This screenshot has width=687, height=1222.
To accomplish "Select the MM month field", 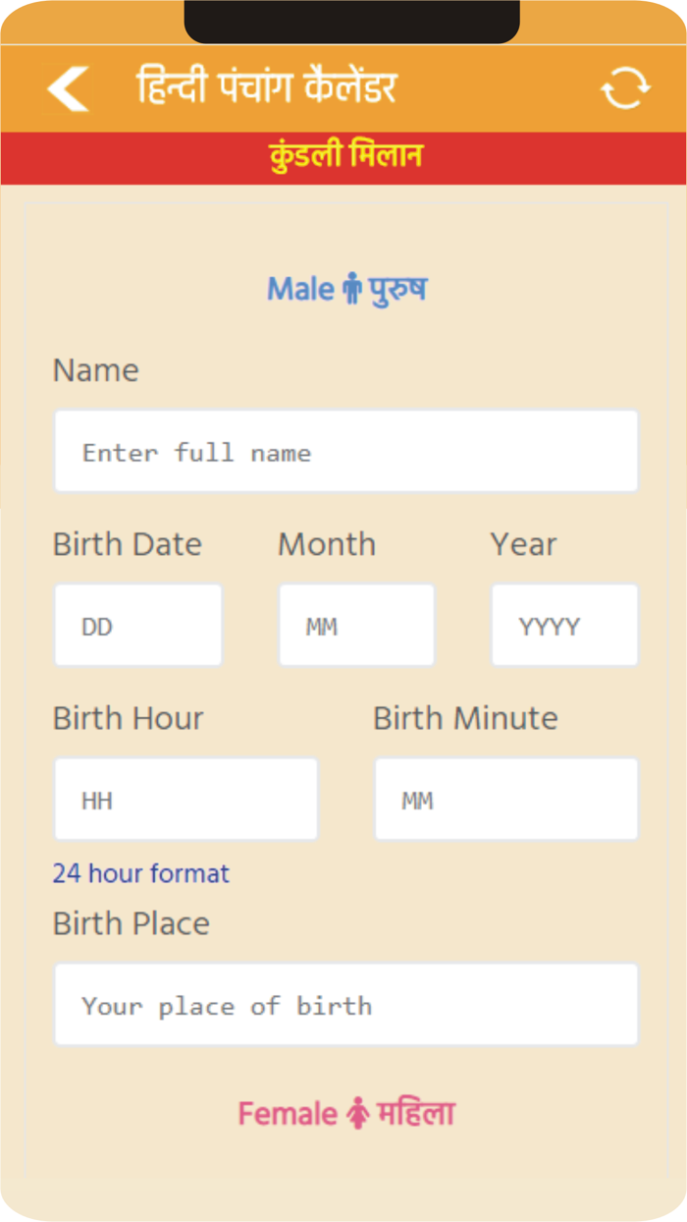I will point(356,624).
